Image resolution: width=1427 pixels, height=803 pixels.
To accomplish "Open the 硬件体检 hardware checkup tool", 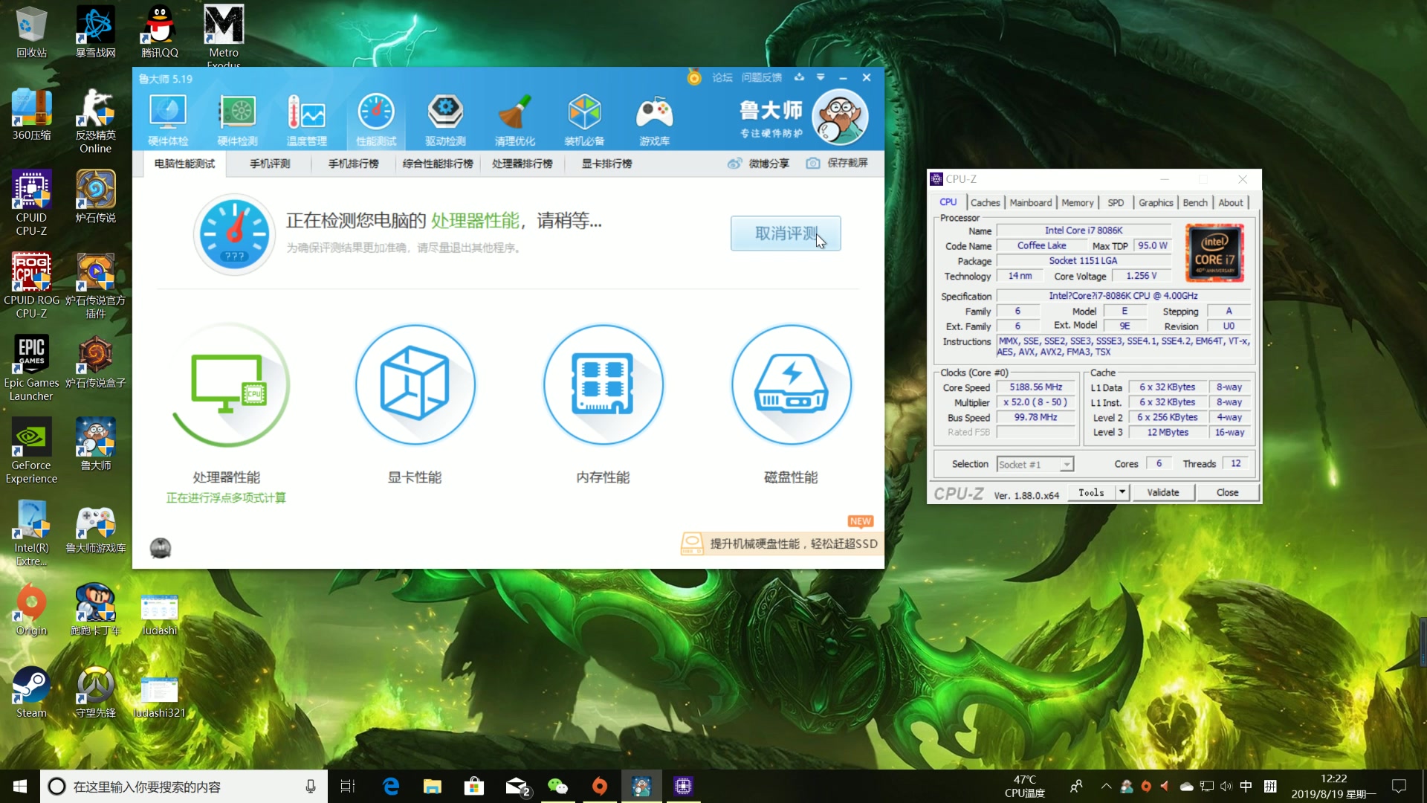I will 167,119.
